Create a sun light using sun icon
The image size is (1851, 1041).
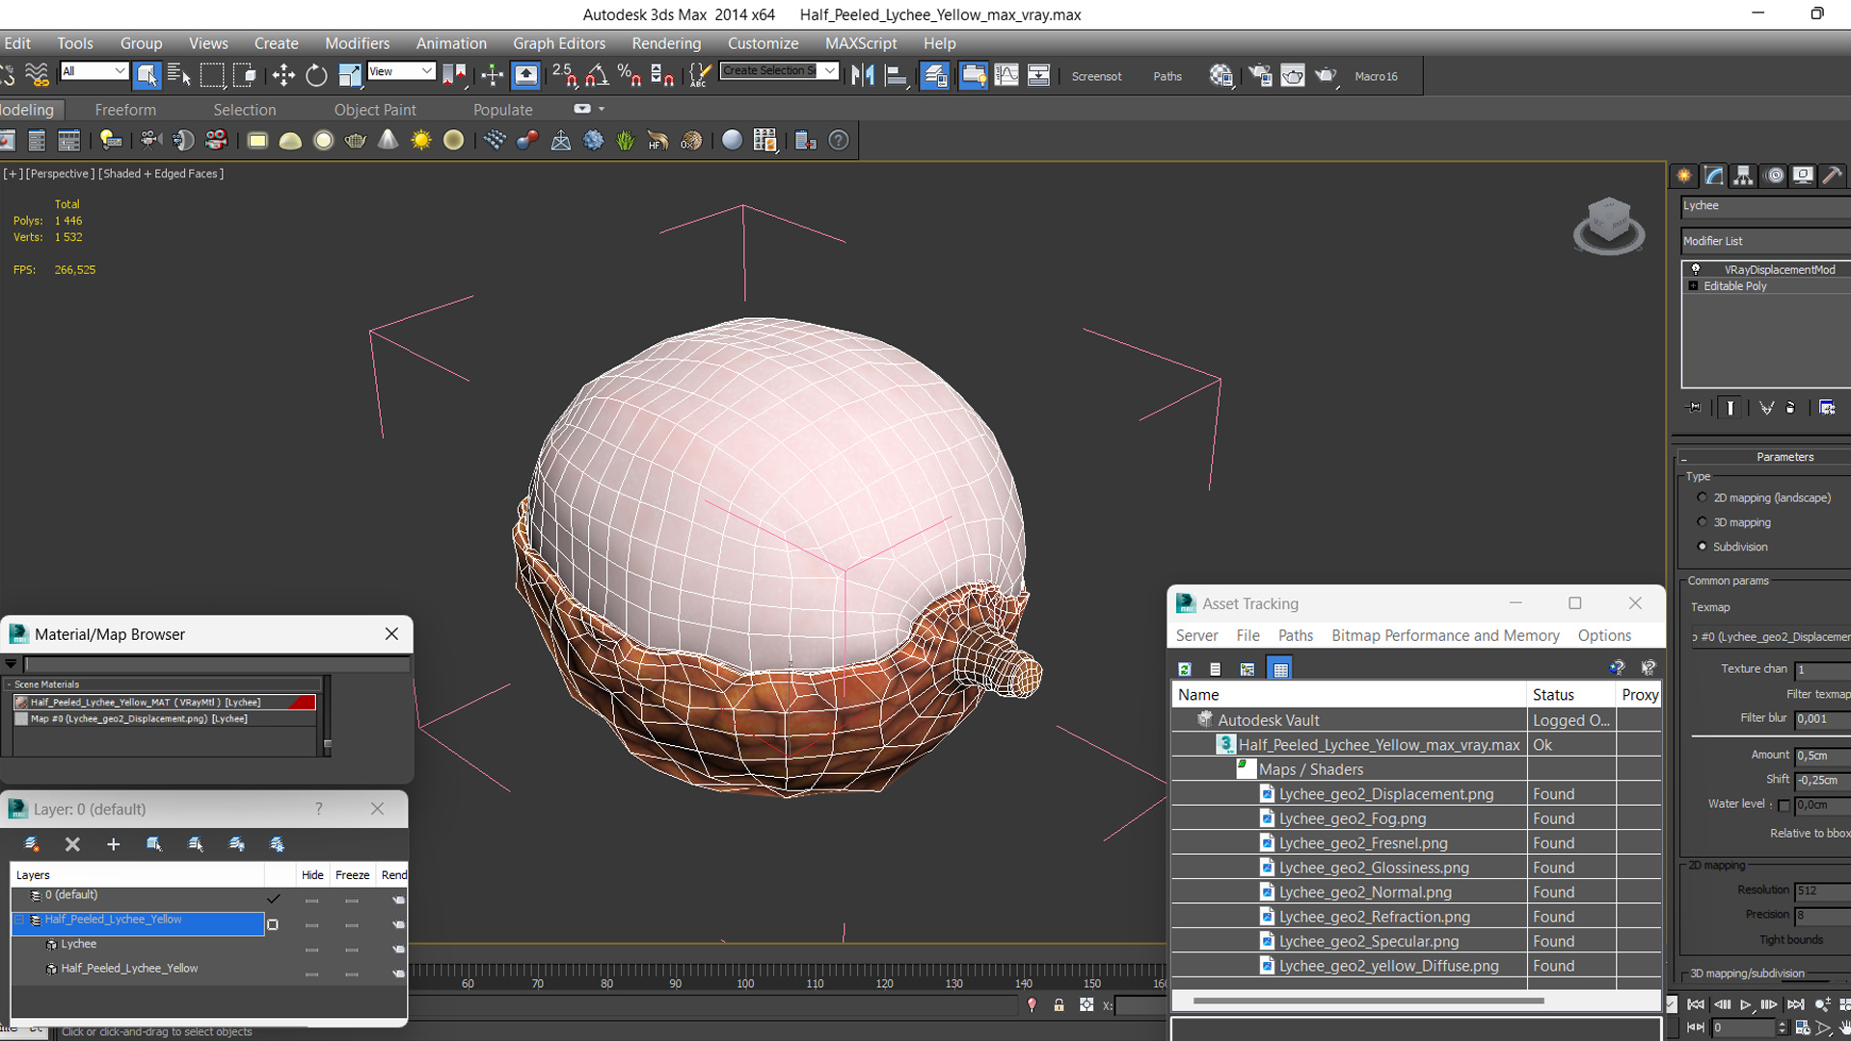coord(421,141)
